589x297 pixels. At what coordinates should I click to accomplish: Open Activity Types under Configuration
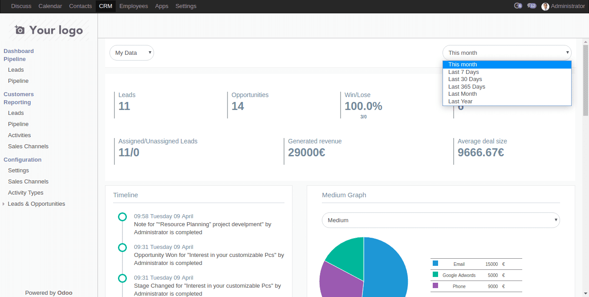pos(25,192)
